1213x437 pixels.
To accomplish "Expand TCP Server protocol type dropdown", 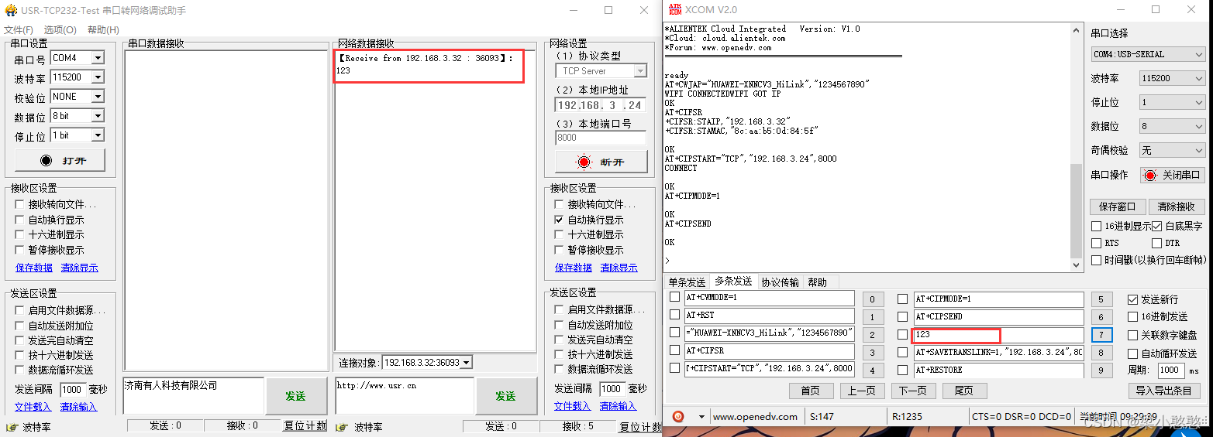I will (x=640, y=71).
